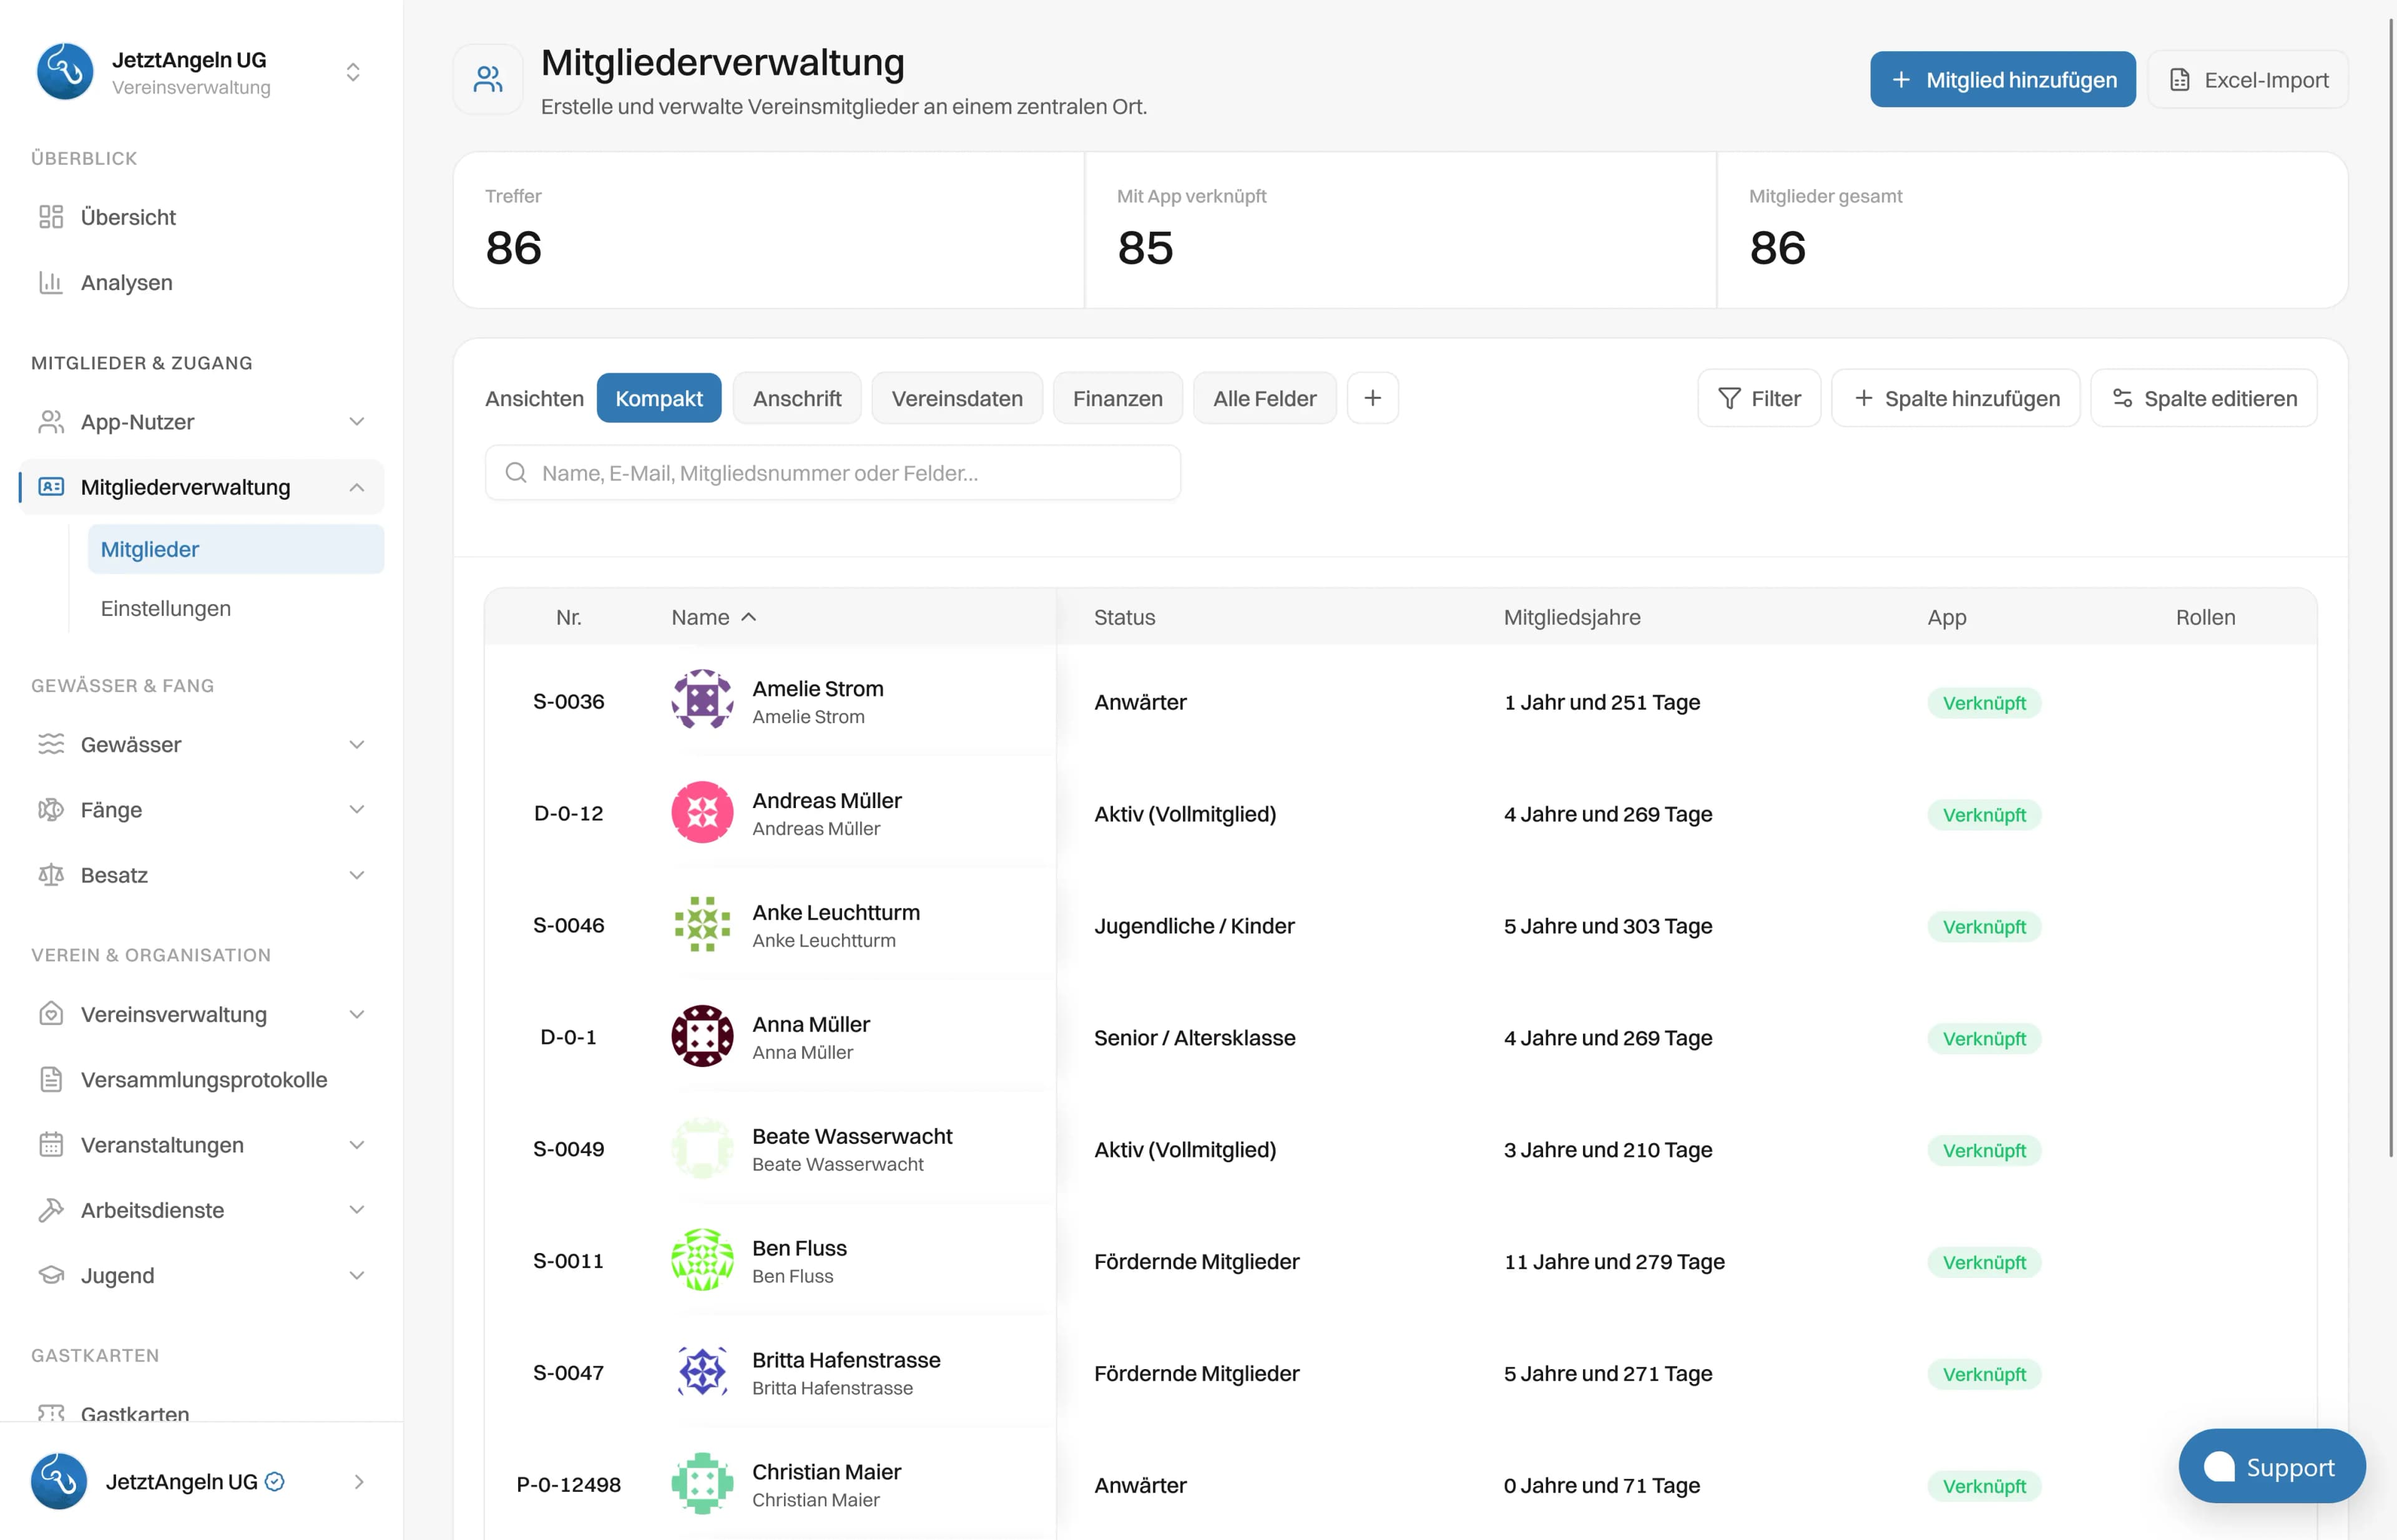Select the Kompakt view tab
The height and width of the screenshot is (1540, 2397).
[x=659, y=398]
